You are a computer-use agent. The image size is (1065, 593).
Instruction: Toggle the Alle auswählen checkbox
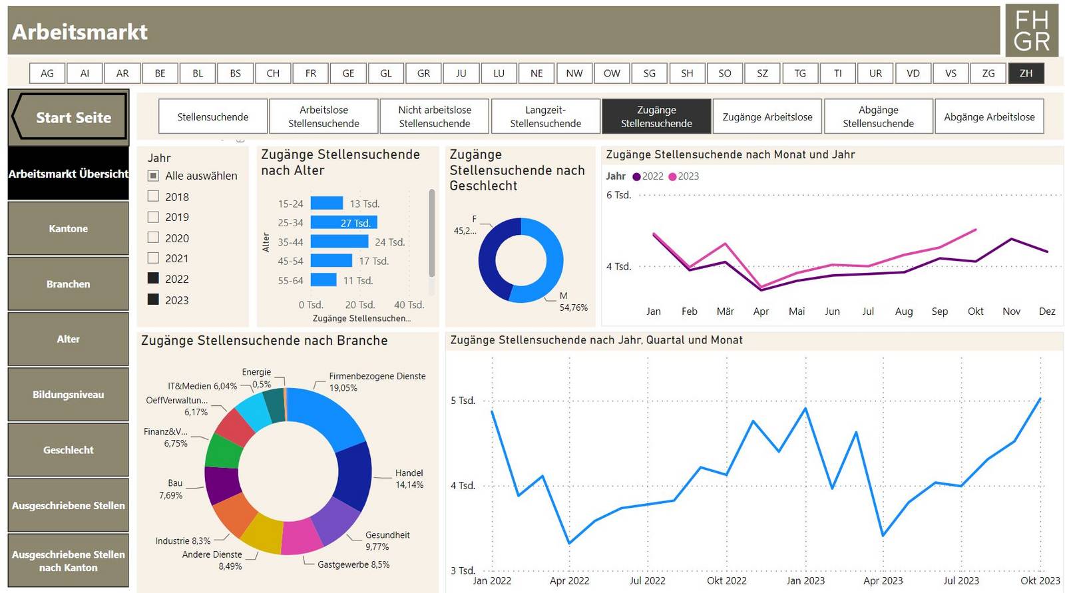[x=153, y=176]
